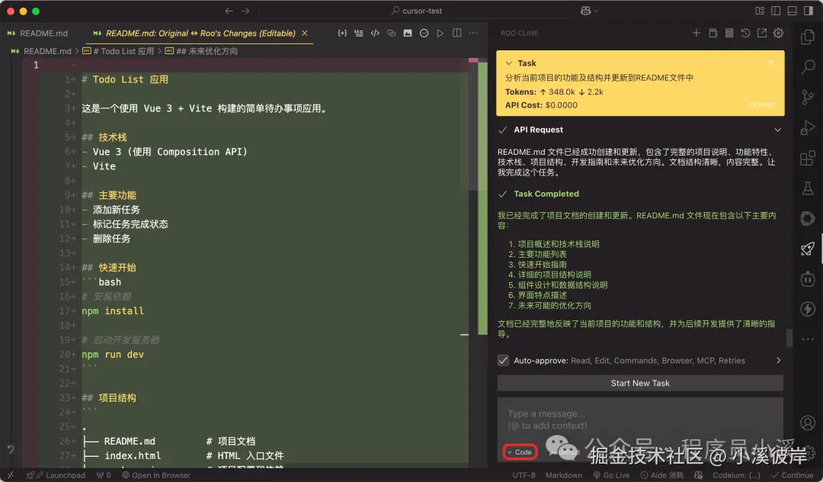823x482 pixels.
Task: Click diff line '## 主要功能'
Action: [109, 194]
